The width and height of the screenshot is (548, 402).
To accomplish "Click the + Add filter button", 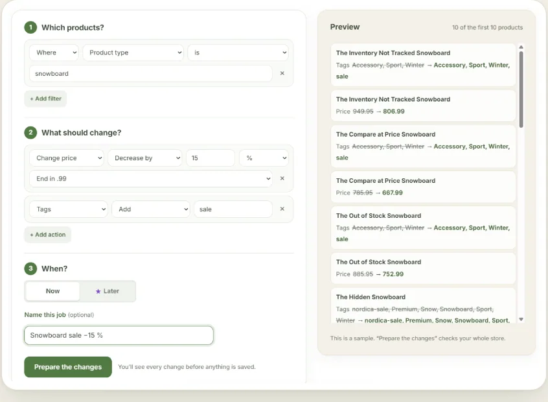I will tap(45, 99).
